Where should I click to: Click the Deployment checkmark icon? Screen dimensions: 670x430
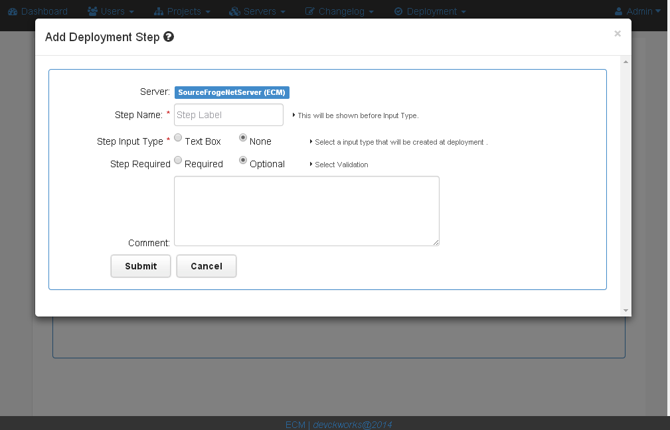point(399,11)
